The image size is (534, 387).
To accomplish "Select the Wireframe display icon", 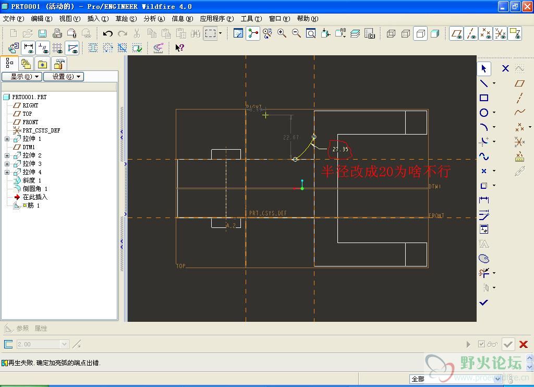I will (391, 33).
